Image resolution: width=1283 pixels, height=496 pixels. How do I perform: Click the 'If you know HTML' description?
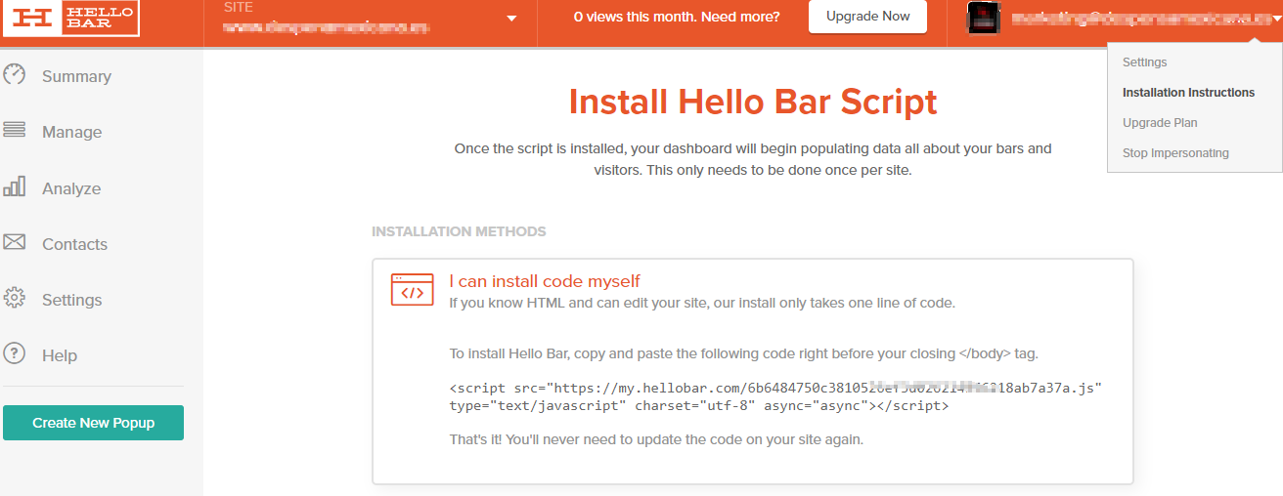pyautogui.click(x=702, y=303)
